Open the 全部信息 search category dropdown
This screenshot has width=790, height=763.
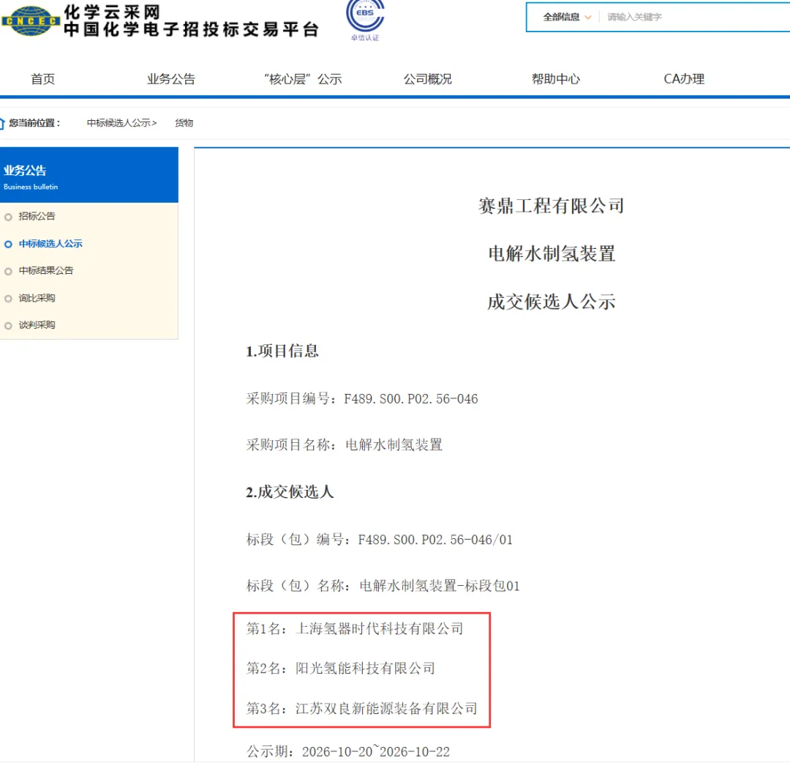567,17
